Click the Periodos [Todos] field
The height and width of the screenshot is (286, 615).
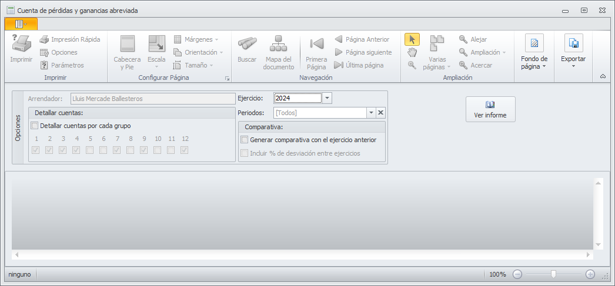[320, 113]
